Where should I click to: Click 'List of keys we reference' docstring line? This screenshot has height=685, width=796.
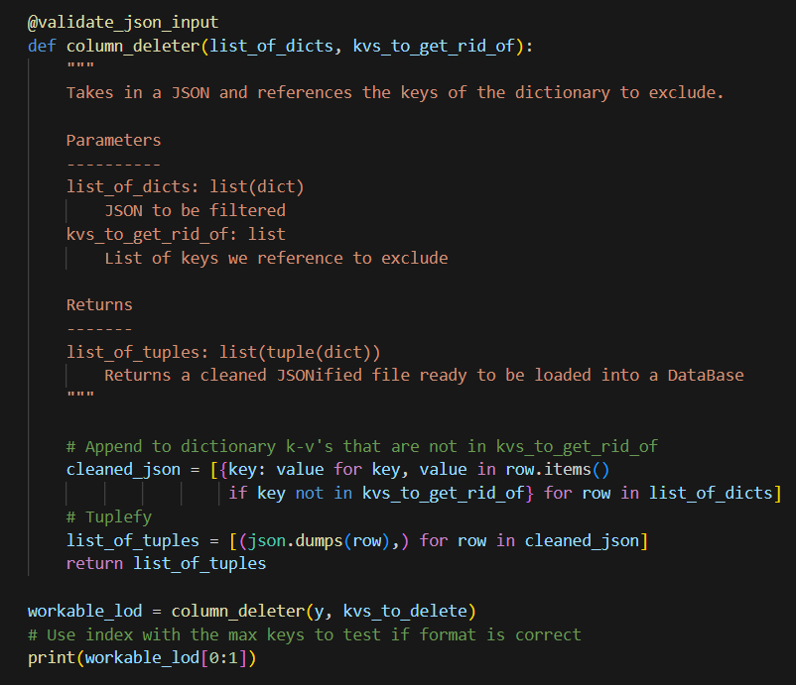click(x=276, y=258)
